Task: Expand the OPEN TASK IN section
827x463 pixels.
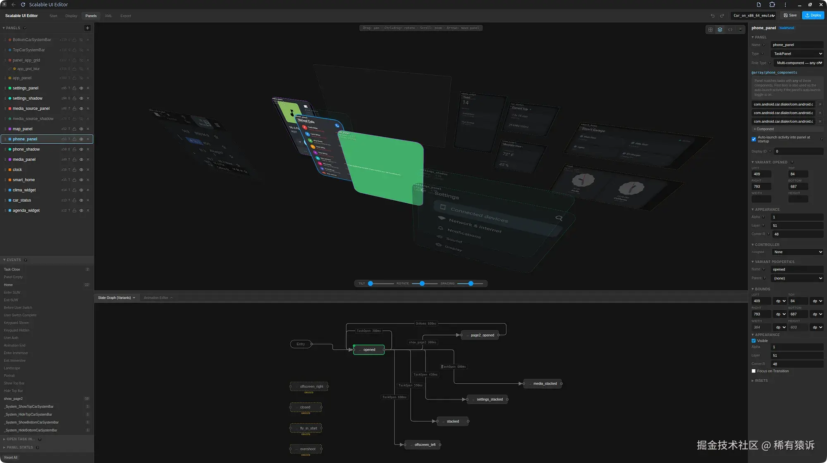Action: tap(21, 439)
